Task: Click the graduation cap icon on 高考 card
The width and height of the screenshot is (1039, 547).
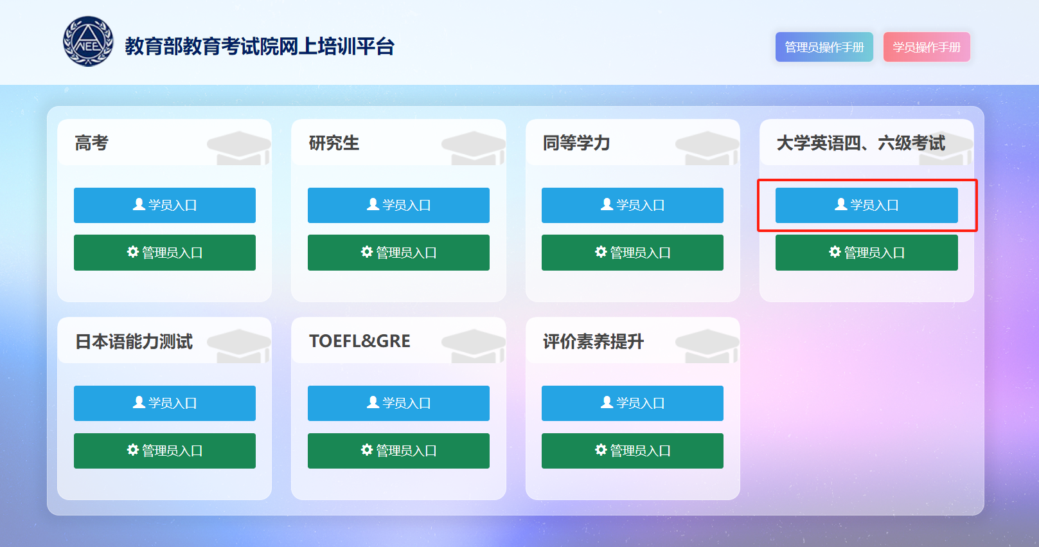Action: tap(239, 148)
